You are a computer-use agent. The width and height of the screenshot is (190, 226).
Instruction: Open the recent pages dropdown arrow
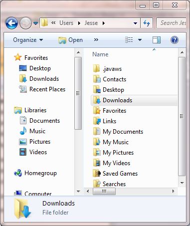point(35,23)
